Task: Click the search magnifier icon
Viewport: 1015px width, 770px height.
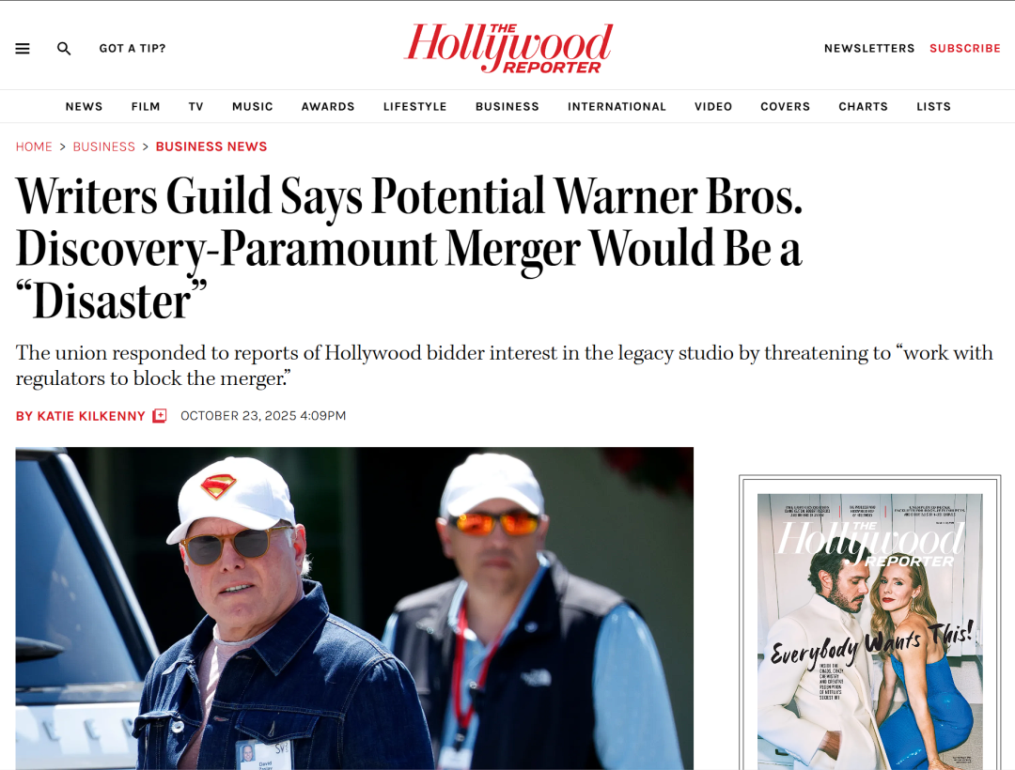Action: pyautogui.click(x=64, y=49)
